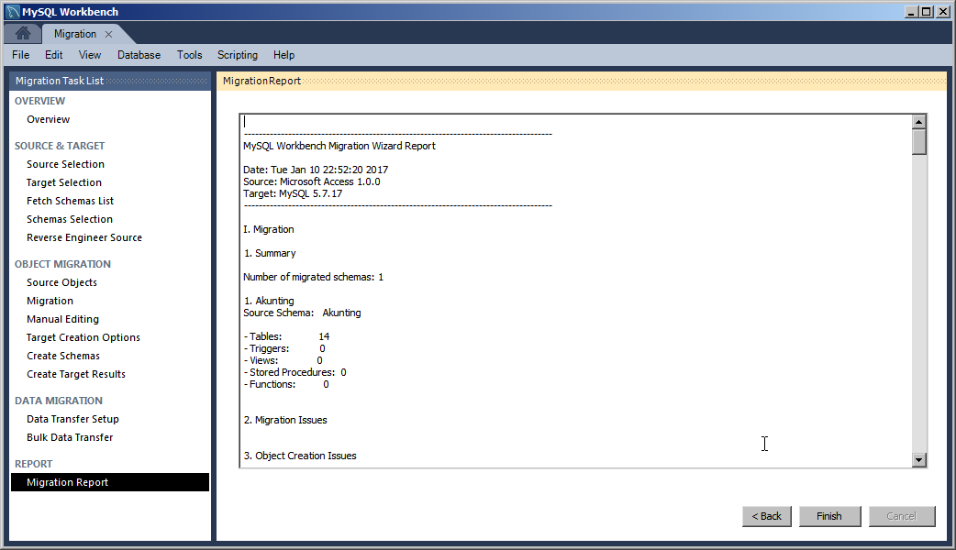Open the Home tab icon

23,34
